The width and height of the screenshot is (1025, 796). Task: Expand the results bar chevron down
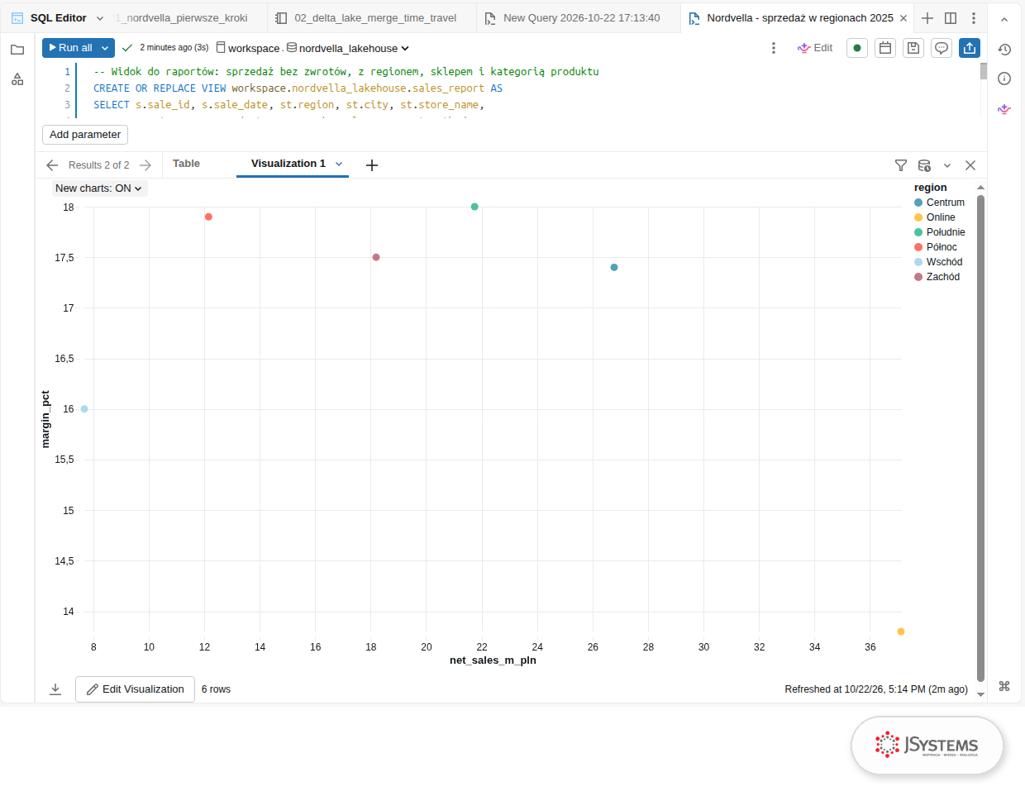click(x=947, y=165)
